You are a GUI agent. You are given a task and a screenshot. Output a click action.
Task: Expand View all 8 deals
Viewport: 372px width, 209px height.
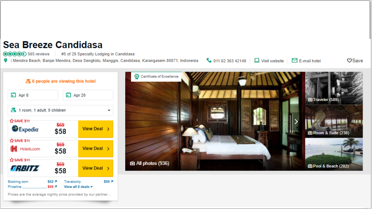click(x=78, y=187)
